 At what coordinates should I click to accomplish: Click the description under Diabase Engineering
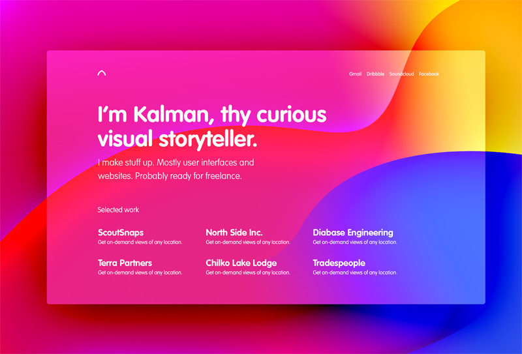coord(354,242)
